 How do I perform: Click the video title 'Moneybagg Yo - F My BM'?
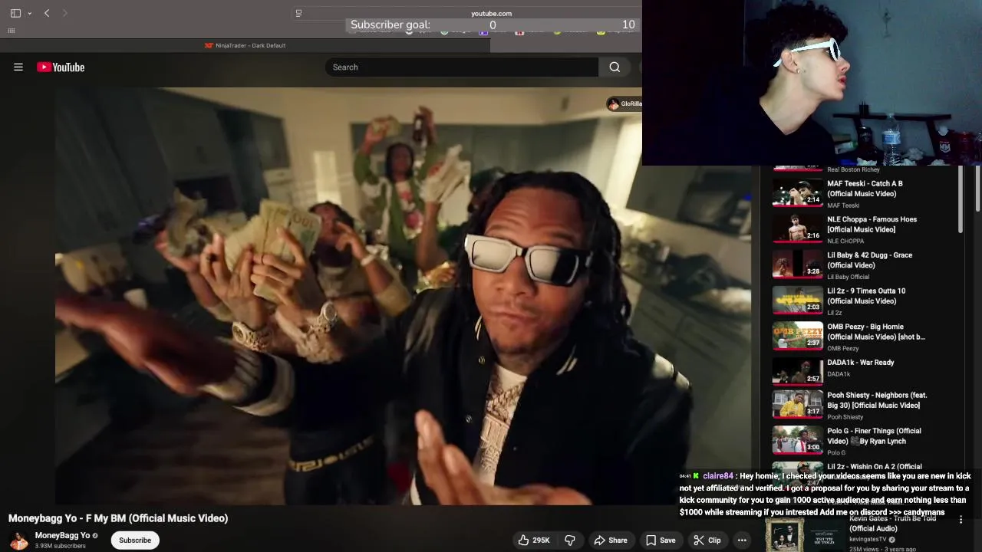(118, 518)
